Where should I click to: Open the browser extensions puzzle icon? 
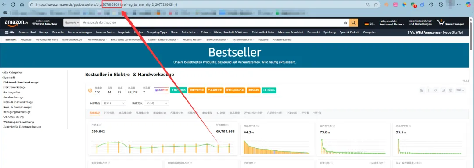click(431, 4)
